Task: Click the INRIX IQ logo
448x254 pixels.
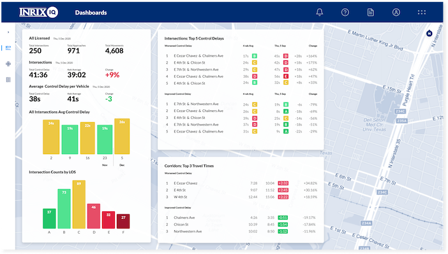Action: pos(38,12)
